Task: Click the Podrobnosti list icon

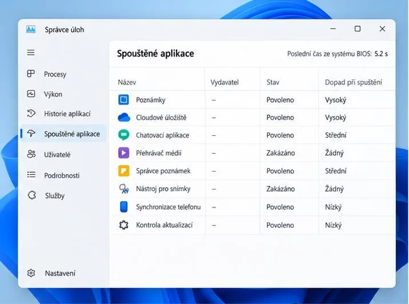Action: [x=31, y=175]
